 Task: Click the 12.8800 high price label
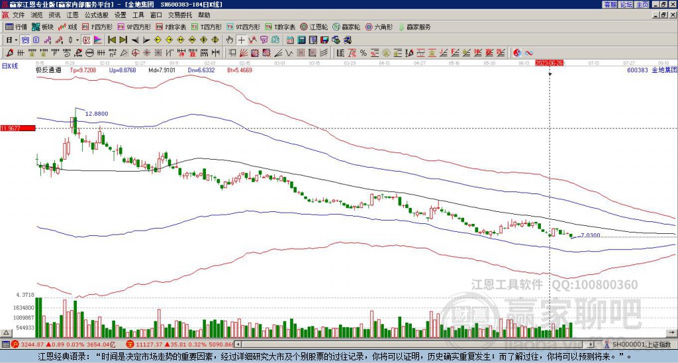point(97,114)
